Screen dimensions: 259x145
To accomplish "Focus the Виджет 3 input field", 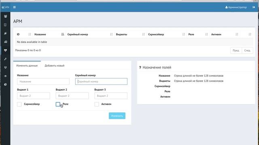I will [111, 96].
